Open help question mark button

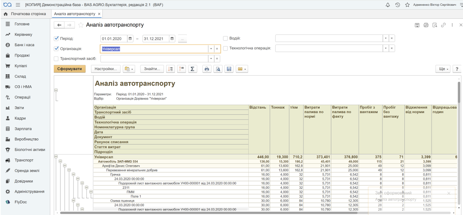457,69
